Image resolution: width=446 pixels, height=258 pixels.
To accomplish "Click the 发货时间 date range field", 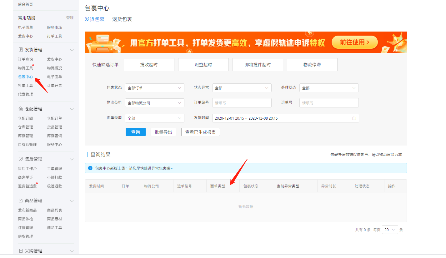I will click(286, 118).
